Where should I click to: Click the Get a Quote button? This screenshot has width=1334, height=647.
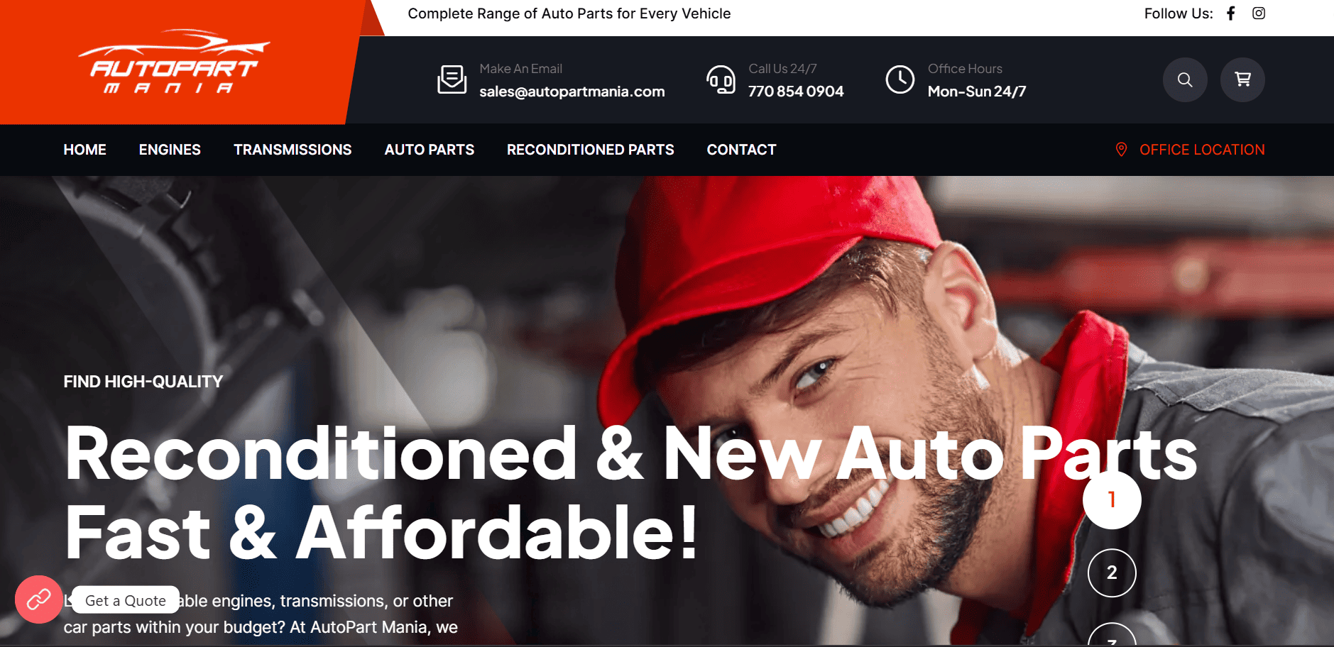point(126,600)
